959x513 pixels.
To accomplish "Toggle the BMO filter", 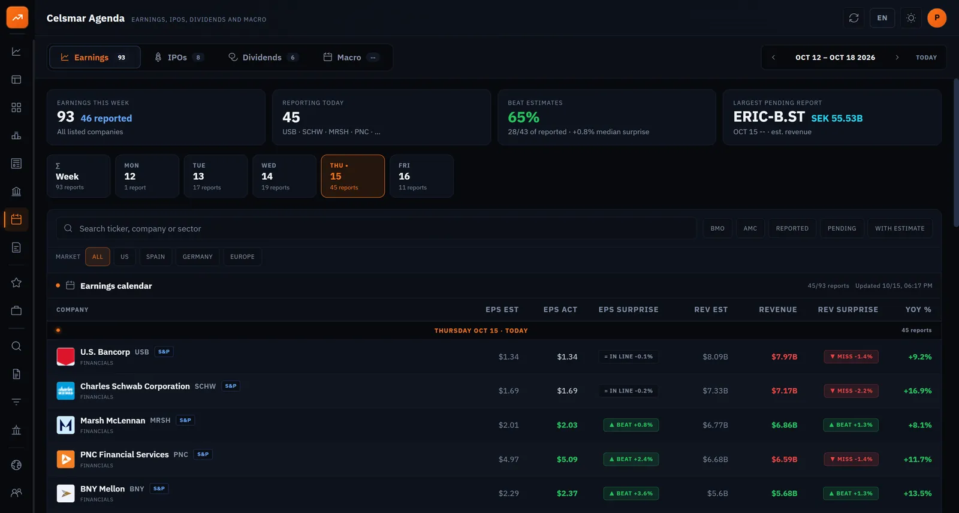I will coord(717,228).
